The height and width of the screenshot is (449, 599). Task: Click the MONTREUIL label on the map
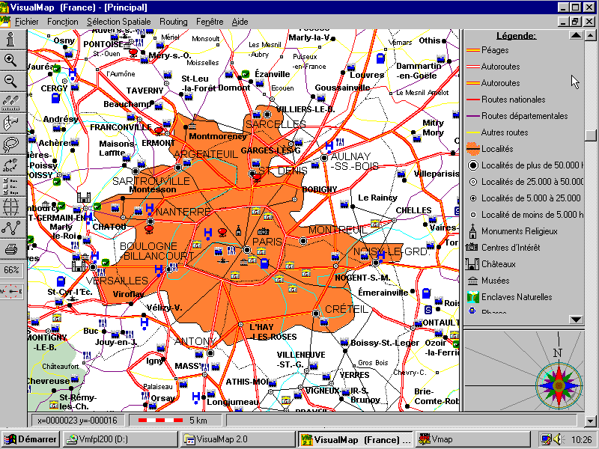point(338,230)
